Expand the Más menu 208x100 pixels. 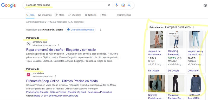click(103, 15)
